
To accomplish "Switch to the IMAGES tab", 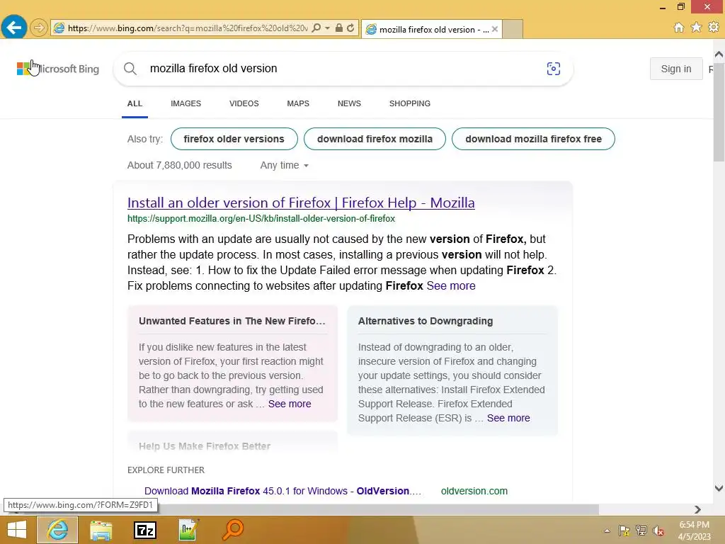I will (186, 103).
